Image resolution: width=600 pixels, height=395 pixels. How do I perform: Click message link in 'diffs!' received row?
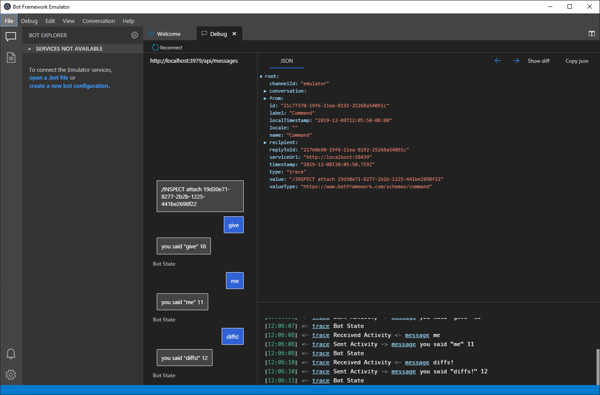coord(417,363)
